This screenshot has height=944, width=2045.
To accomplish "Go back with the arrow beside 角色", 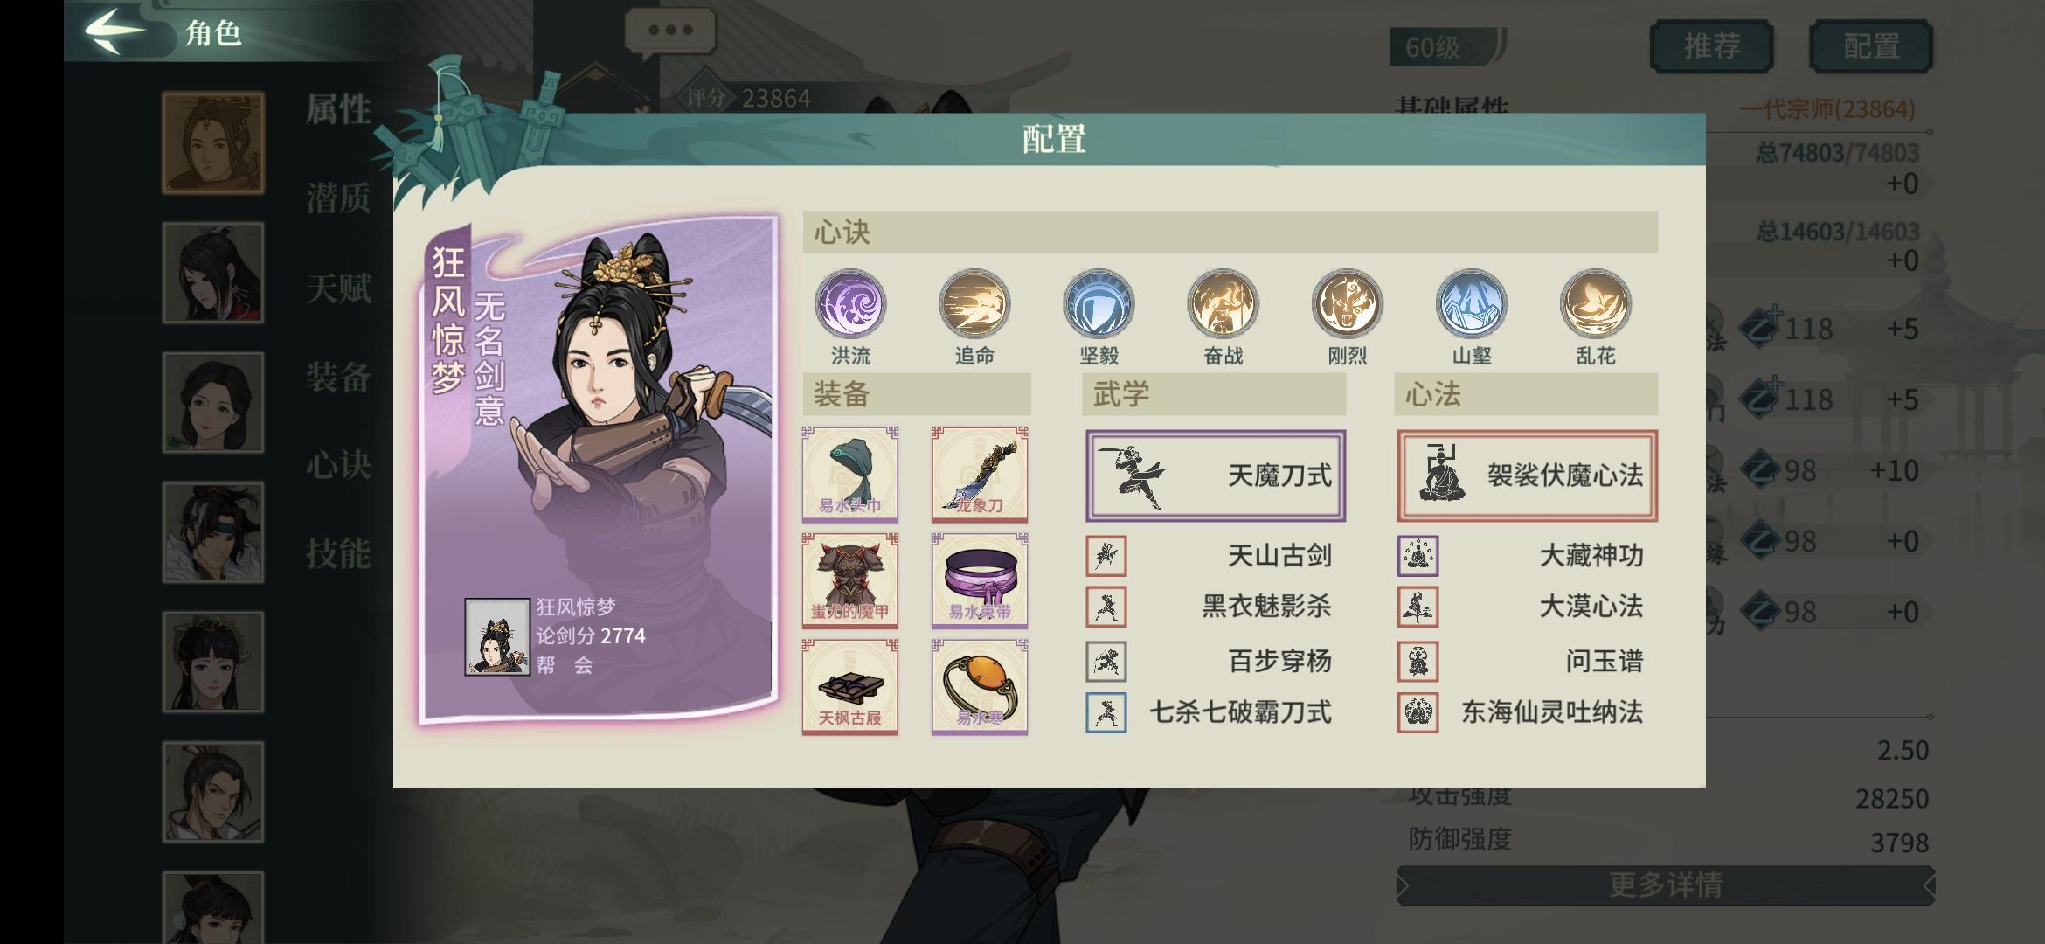I will click(114, 31).
